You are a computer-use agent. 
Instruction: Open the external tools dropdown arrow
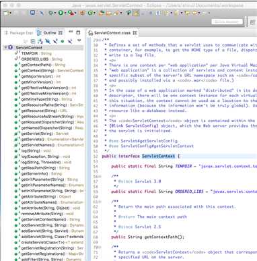pos(76,13)
